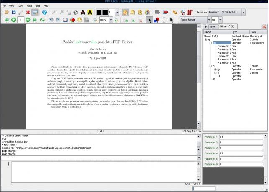Save the document using the floppy disk icon

tap(14, 12)
